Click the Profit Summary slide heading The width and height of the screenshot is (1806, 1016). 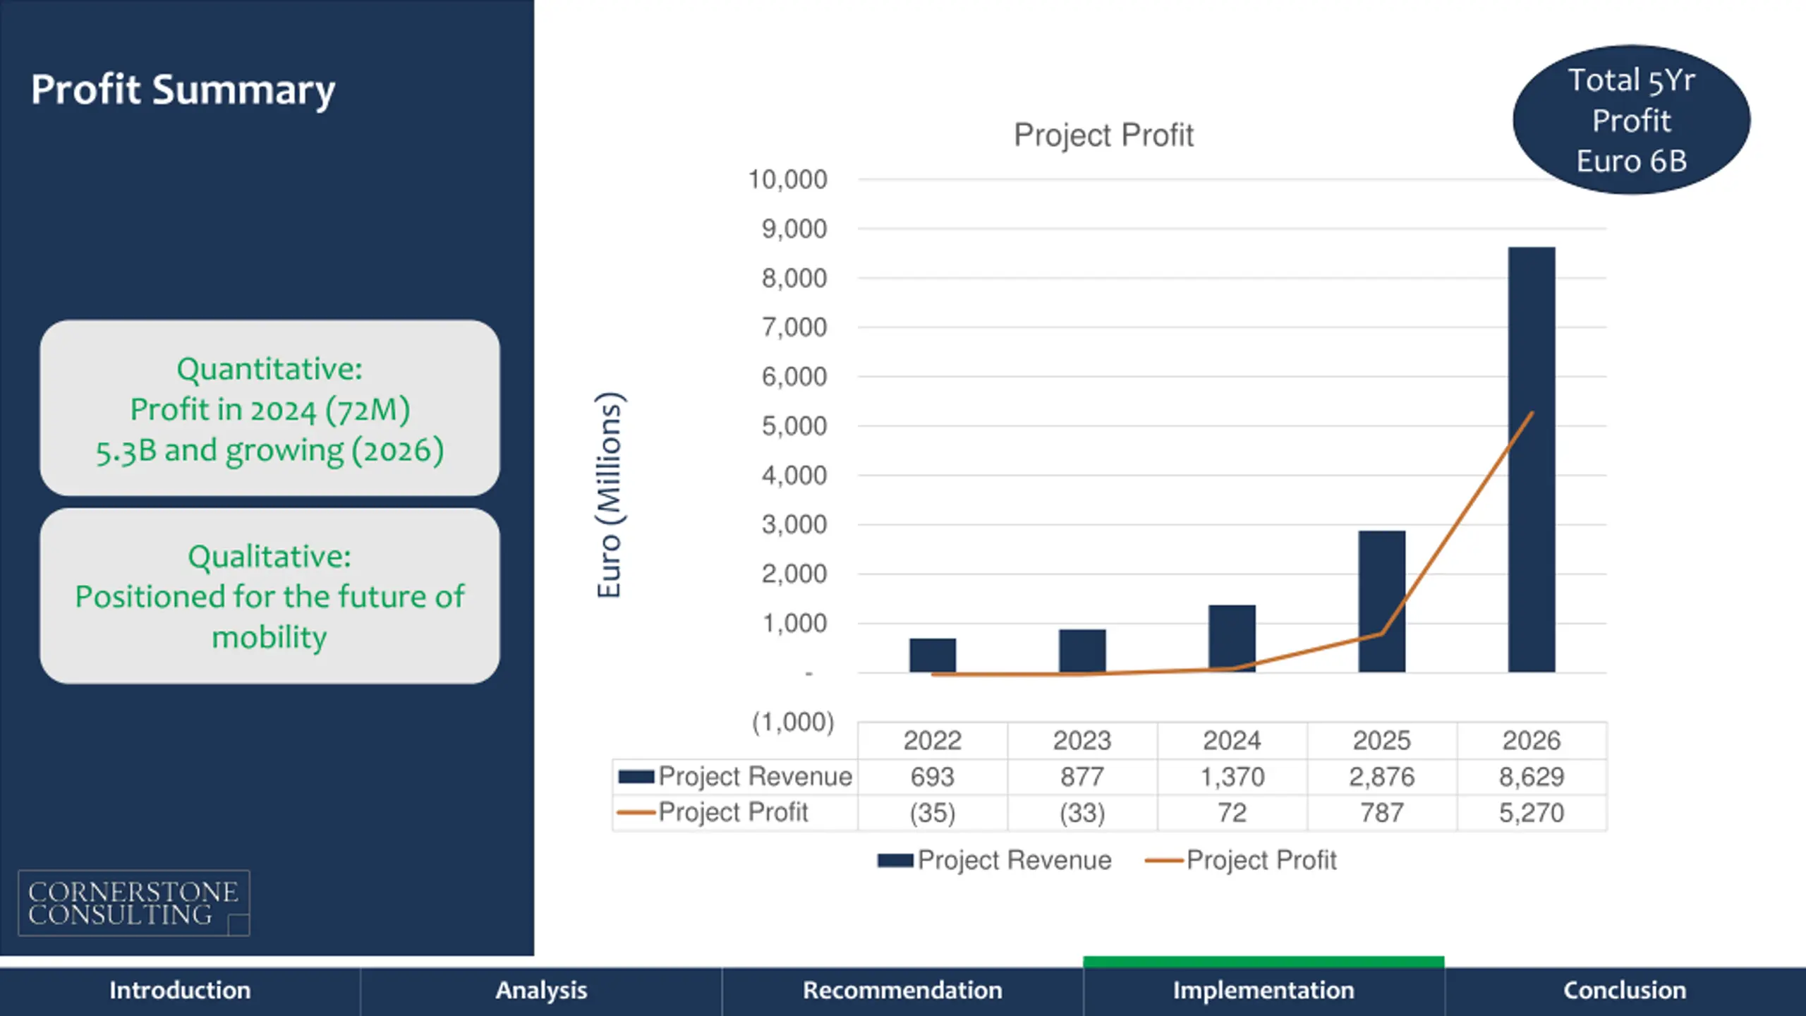point(183,90)
